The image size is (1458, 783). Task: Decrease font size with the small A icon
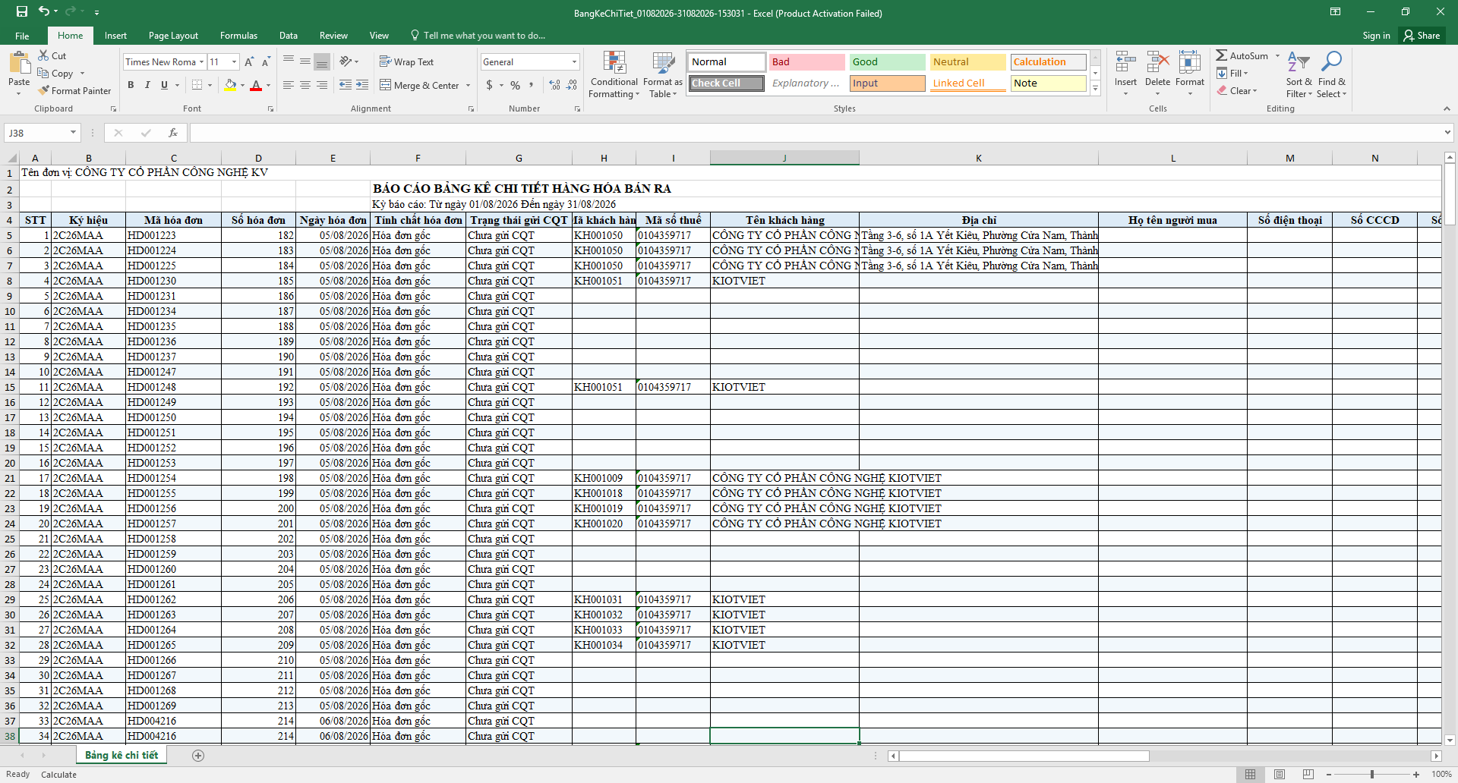tap(266, 62)
